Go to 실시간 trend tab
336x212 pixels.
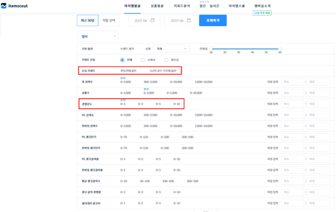[214, 6]
